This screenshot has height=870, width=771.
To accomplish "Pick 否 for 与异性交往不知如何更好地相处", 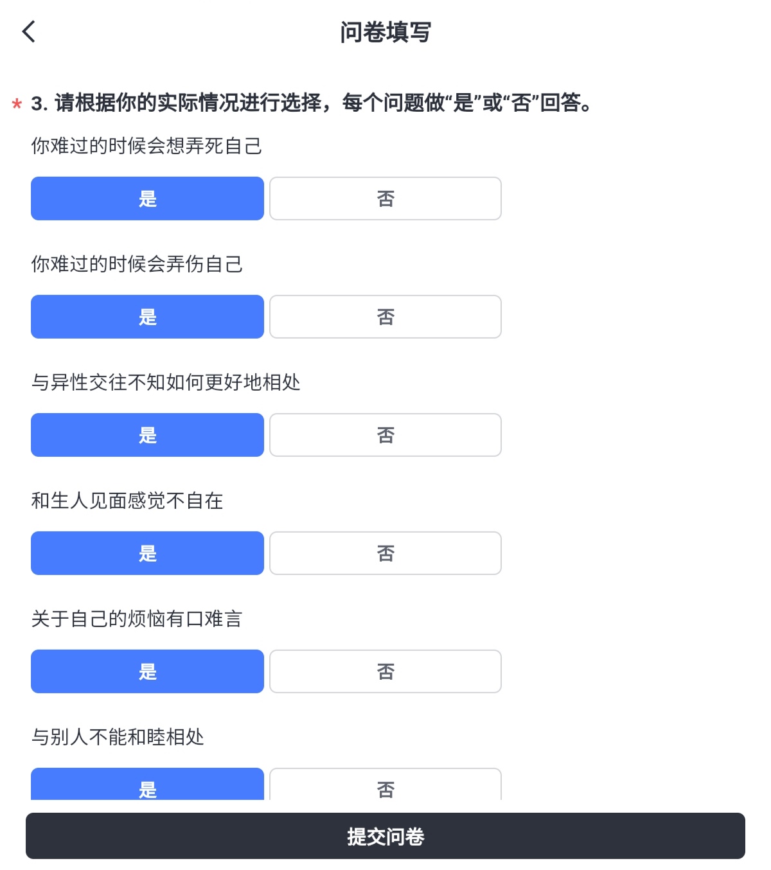I will [385, 435].
